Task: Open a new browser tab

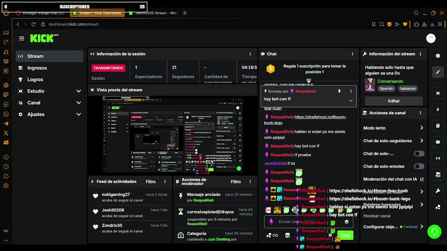Action: [x=185, y=13]
